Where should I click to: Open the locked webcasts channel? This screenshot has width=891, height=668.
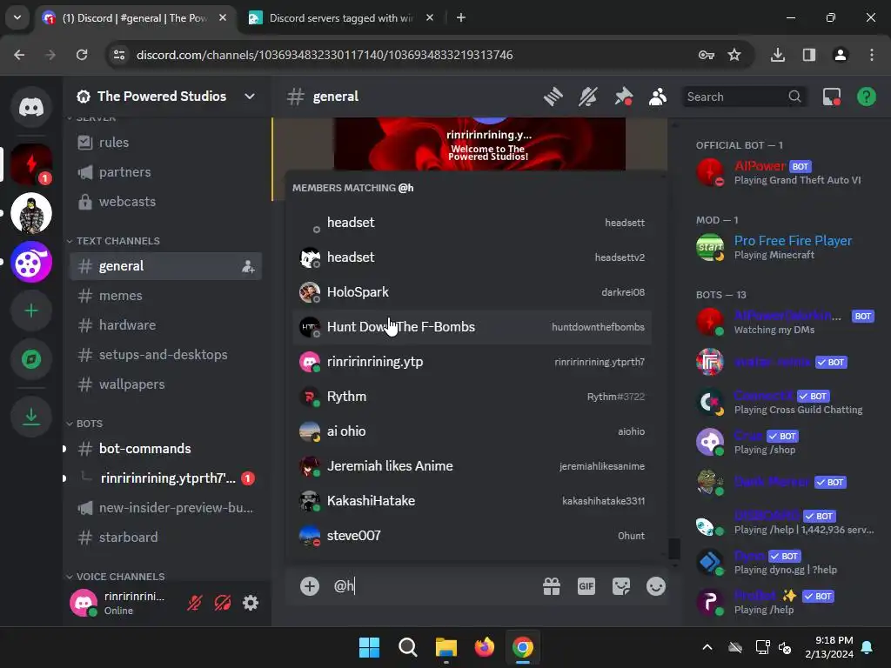(x=165, y=202)
